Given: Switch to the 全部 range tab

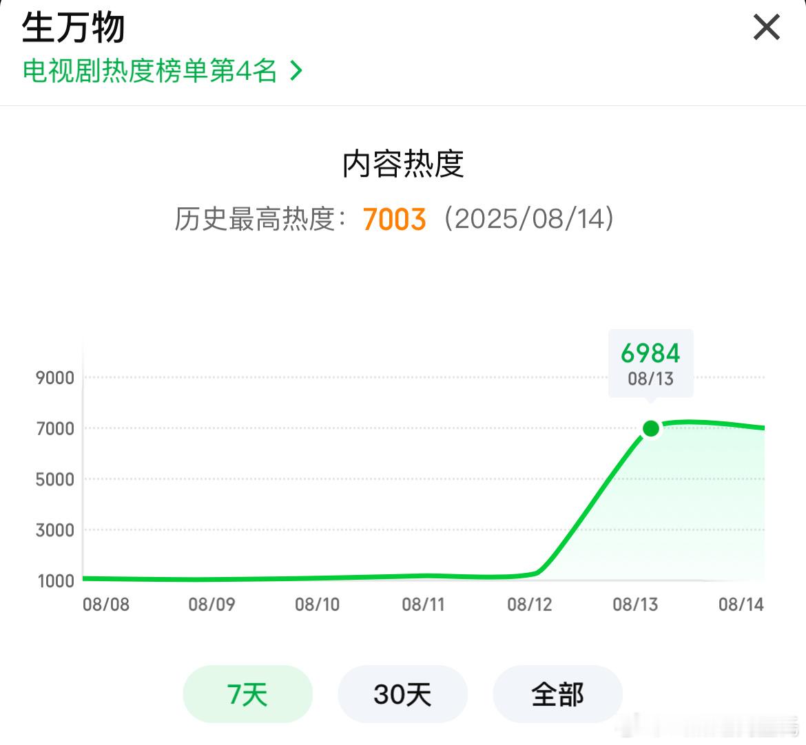Looking at the screenshot, I should (x=558, y=694).
